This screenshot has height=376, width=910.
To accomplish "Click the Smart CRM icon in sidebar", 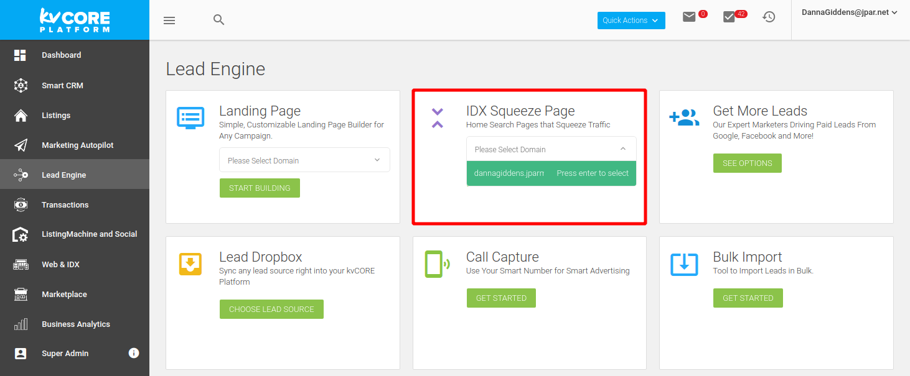I will tap(21, 85).
